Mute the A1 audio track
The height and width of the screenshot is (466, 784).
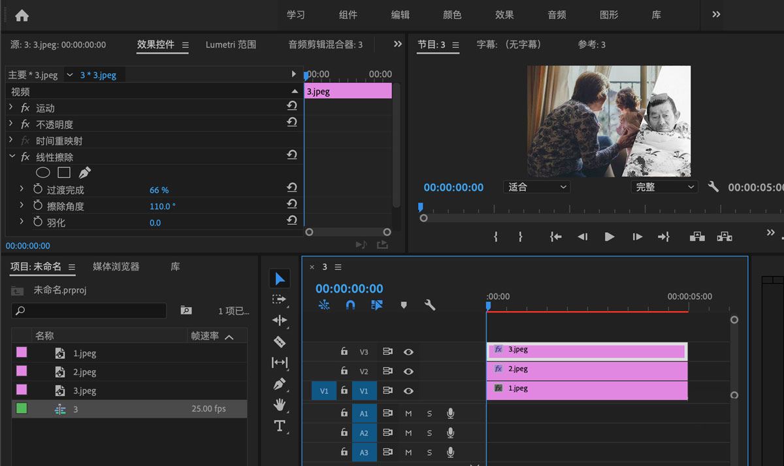tap(408, 412)
